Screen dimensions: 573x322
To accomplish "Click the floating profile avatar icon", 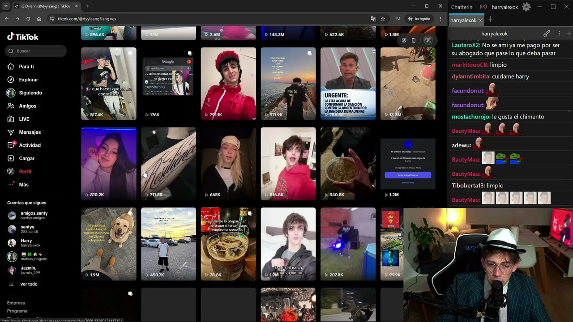I will point(428,40).
